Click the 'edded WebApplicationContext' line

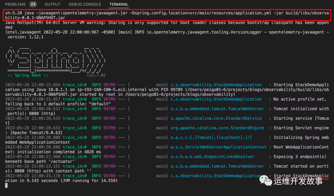coord(37,142)
